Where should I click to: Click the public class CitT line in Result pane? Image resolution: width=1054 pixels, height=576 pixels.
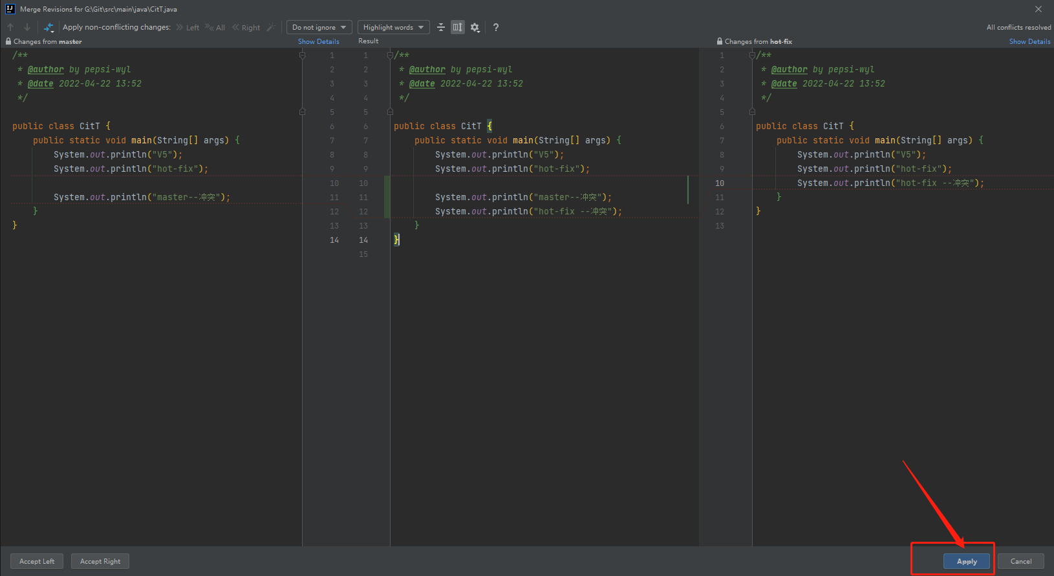click(x=443, y=126)
